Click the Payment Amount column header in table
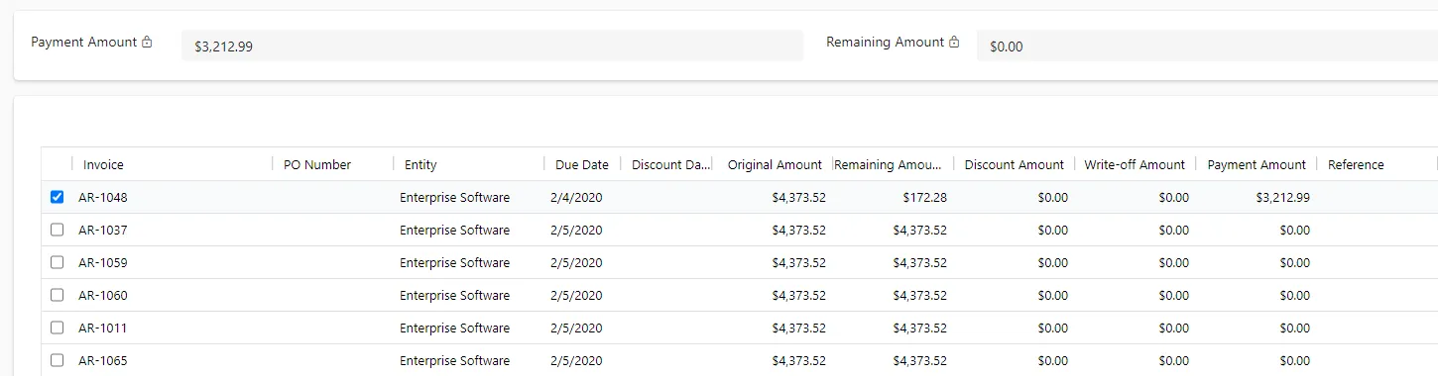 pos(1257,164)
